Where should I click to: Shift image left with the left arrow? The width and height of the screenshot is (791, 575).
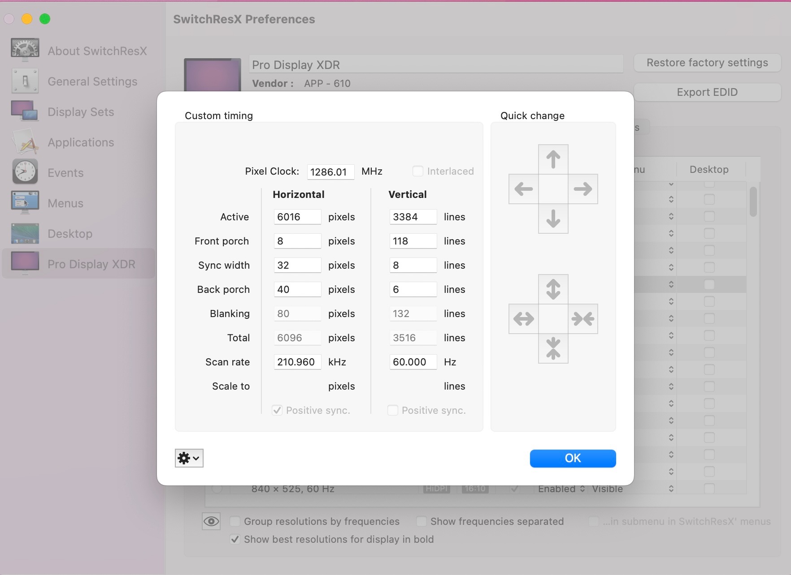(524, 189)
